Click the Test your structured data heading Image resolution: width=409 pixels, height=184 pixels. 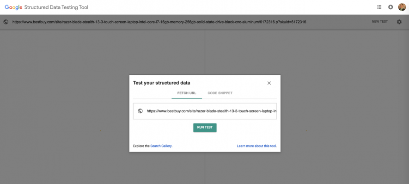(161, 83)
